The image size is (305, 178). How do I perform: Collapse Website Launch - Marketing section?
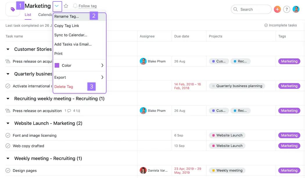coord(8,123)
